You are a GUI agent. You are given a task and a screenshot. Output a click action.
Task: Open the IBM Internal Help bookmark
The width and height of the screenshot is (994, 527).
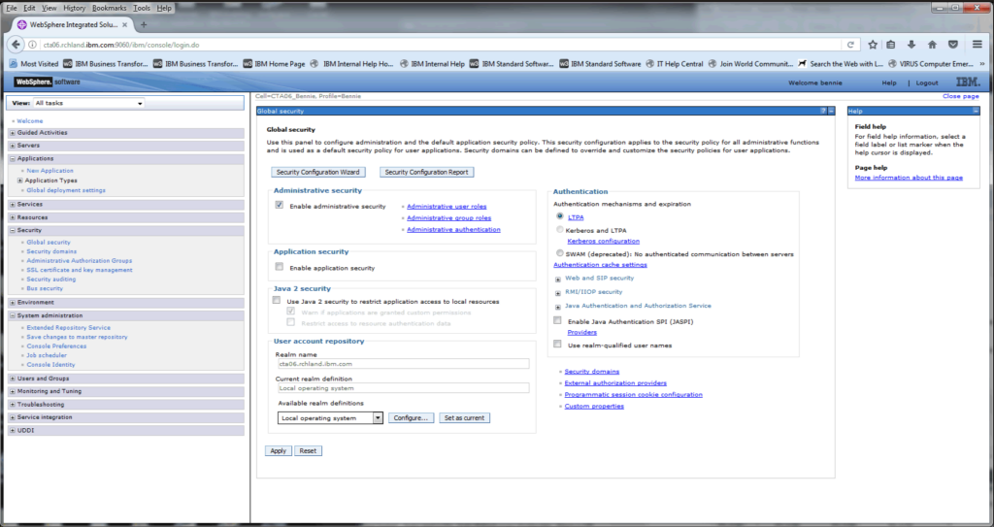click(432, 63)
